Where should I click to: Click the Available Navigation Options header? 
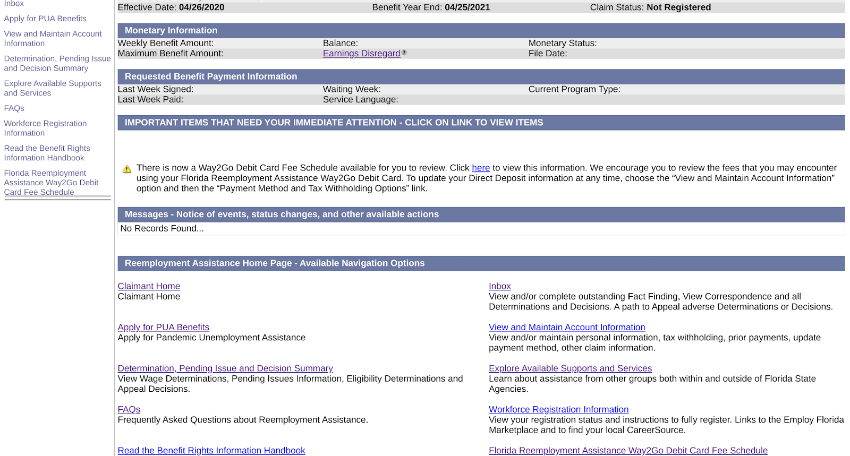[x=481, y=263]
